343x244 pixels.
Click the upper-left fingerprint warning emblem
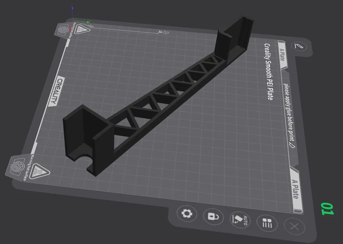(x=63, y=30)
